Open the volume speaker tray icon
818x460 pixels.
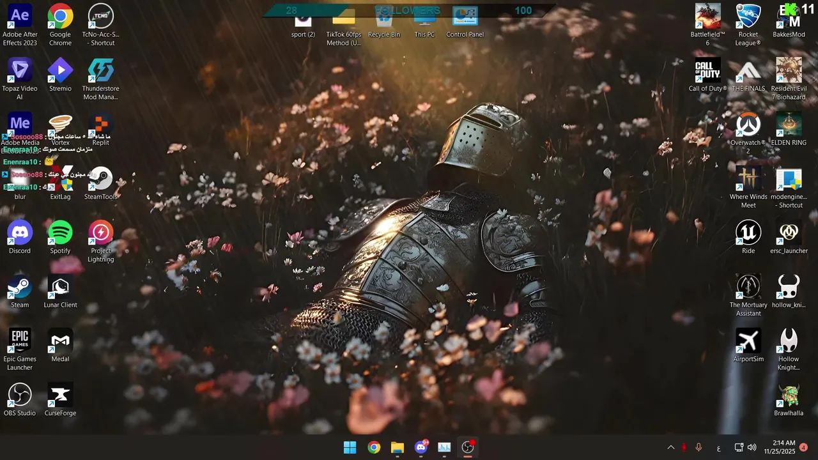752,448
